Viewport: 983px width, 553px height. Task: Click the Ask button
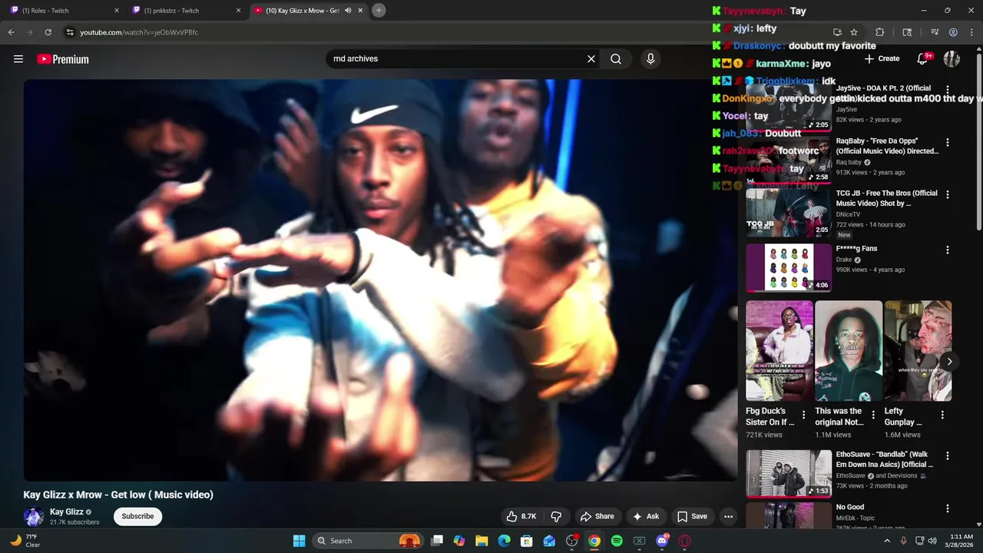pyautogui.click(x=646, y=516)
